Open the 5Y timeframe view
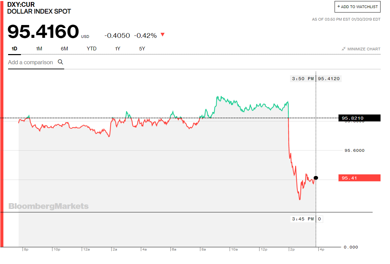This screenshot has width=390, height=264. [142, 49]
